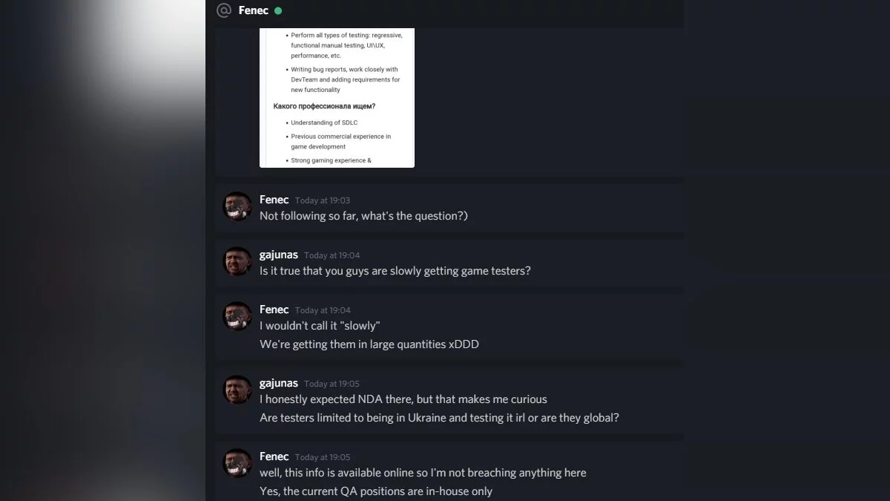
Task: Open gajunas's avatar on the 19:04 message
Action: pyautogui.click(x=237, y=261)
